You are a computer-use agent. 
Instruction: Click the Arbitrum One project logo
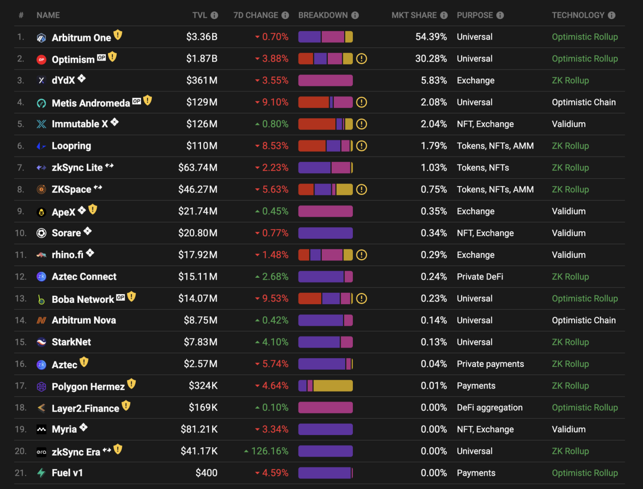41,37
